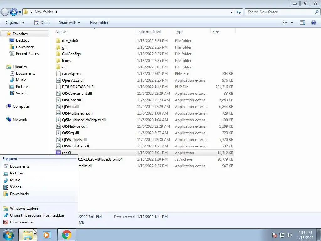Select Qt5MultimediaWidgets.dll file name

(84, 120)
